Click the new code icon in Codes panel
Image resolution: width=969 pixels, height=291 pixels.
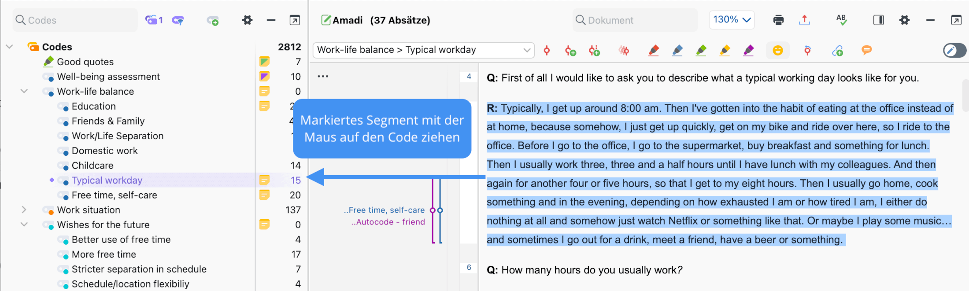click(x=213, y=20)
